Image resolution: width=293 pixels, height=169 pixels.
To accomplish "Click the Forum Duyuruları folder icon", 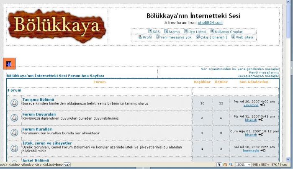I will [14, 118].
